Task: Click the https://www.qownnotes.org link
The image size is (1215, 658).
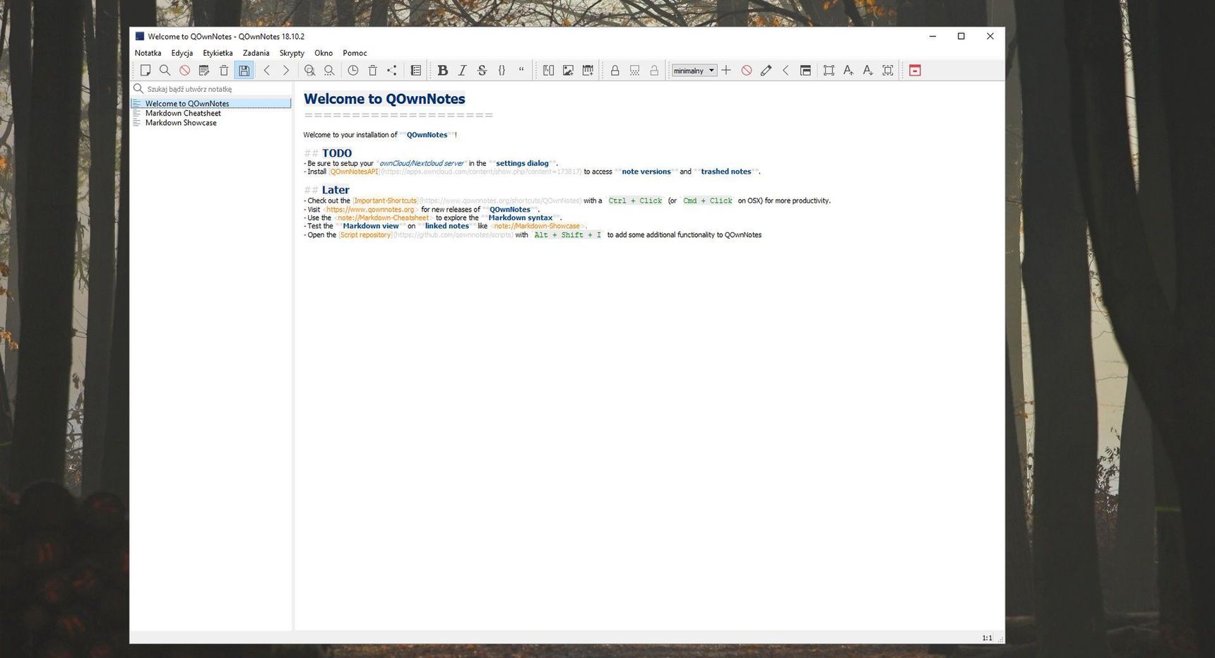Action: pos(369,210)
